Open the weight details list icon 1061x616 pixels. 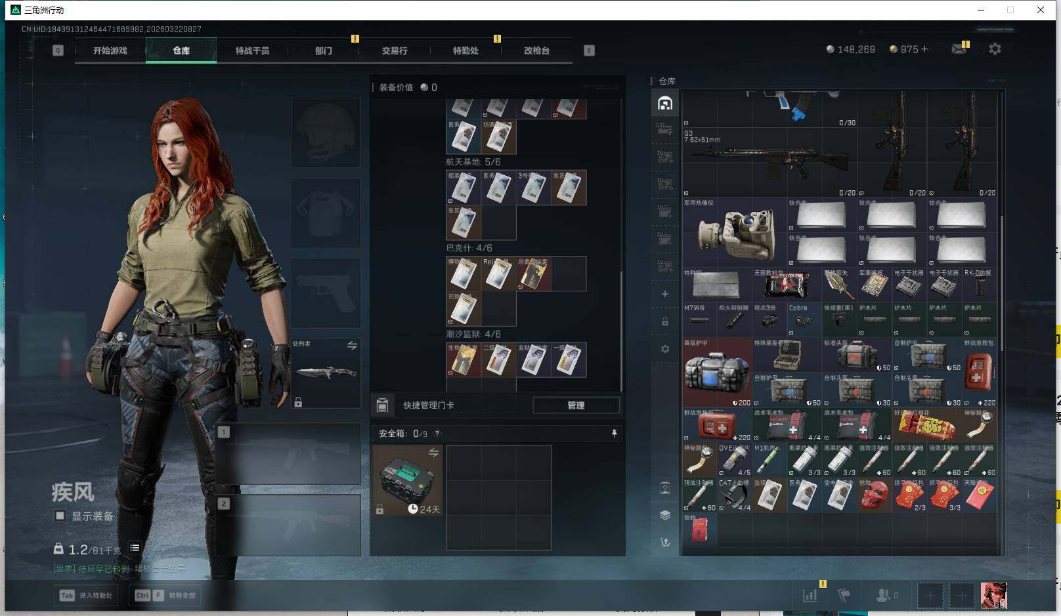[135, 547]
